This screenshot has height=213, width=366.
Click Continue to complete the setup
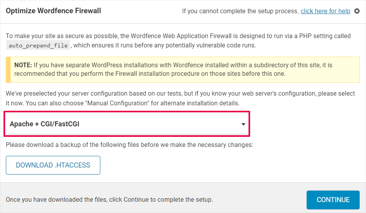pyautogui.click(x=333, y=200)
